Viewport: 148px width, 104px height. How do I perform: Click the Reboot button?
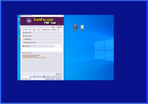pyautogui.click(x=59, y=27)
